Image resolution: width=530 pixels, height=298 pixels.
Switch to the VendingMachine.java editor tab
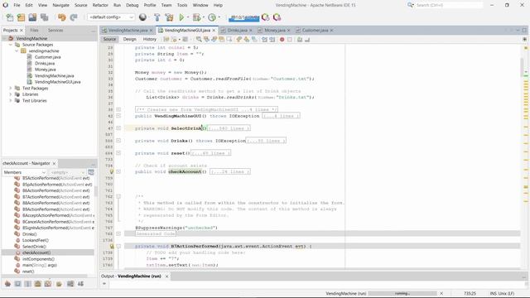128,31
